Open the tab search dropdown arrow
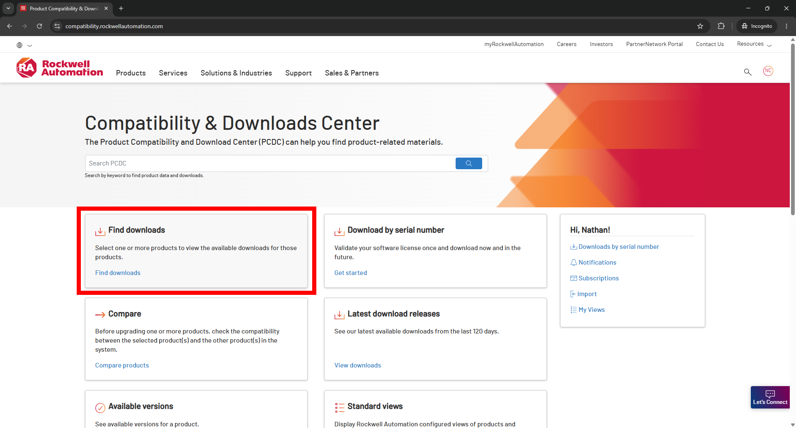 click(x=8, y=8)
